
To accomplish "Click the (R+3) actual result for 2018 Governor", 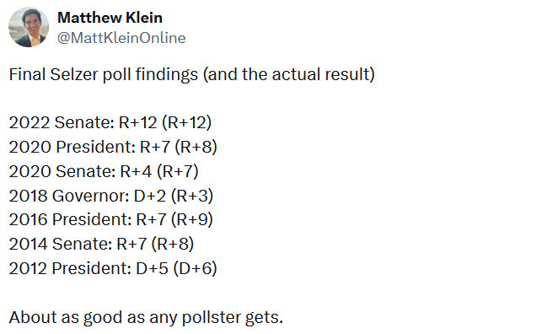I will pyautogui.click(x=192, y=196).
